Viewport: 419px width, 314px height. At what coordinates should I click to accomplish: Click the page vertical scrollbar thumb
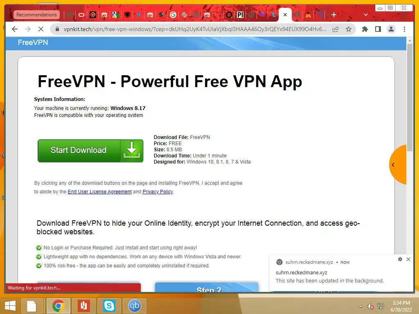410,97
